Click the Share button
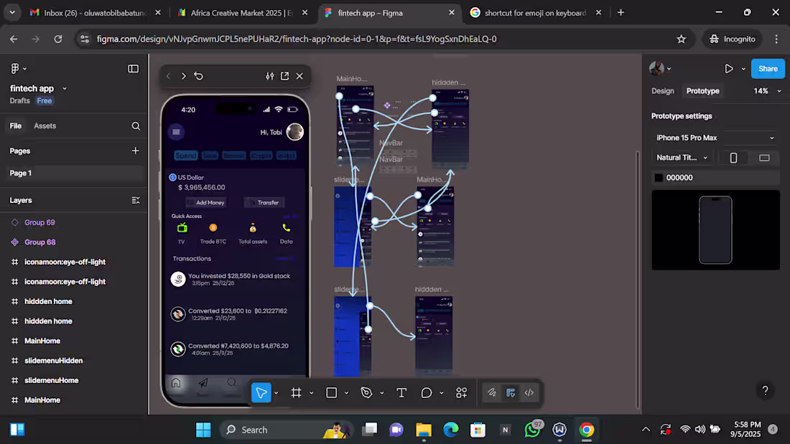Screen dimensions: 790x444 tap(768, 68)
